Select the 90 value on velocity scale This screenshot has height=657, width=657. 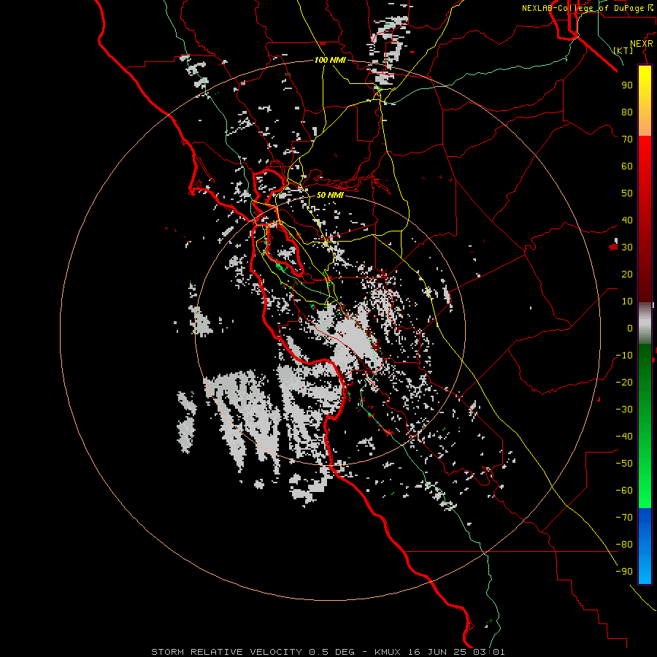(x=627, y=85)
